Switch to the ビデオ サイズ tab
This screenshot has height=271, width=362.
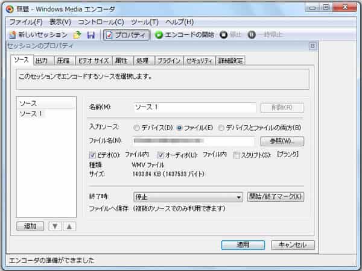(94, 61)
